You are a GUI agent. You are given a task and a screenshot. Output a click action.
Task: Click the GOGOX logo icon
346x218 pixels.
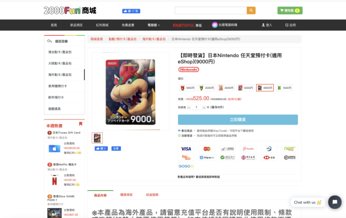click(186, 166)
